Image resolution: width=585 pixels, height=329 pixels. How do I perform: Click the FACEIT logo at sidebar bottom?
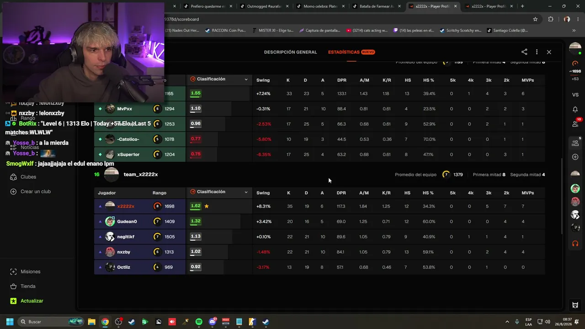tap(575, 305)
